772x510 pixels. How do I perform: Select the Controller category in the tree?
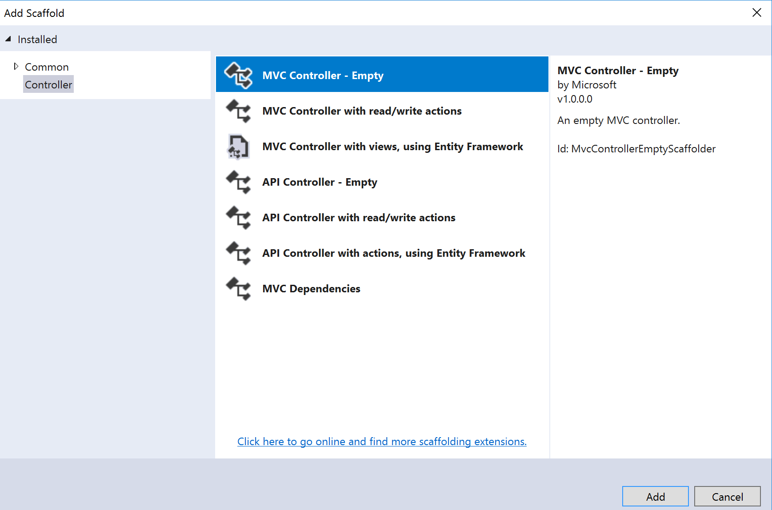(48, 84)
